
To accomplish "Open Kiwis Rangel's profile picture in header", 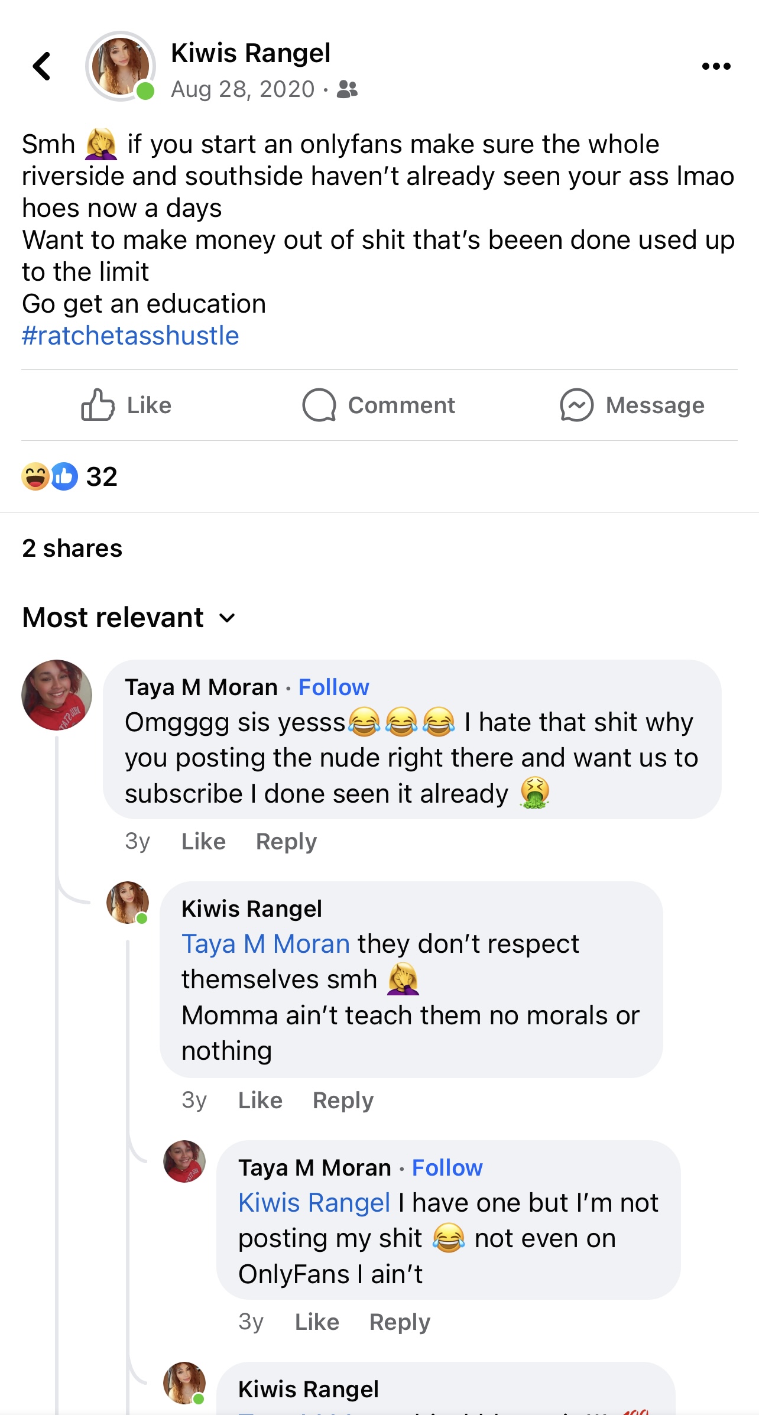I will [x=121, y=66].
